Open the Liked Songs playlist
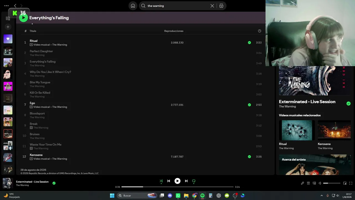Viewport: 355px width, 200px height. 8,39
